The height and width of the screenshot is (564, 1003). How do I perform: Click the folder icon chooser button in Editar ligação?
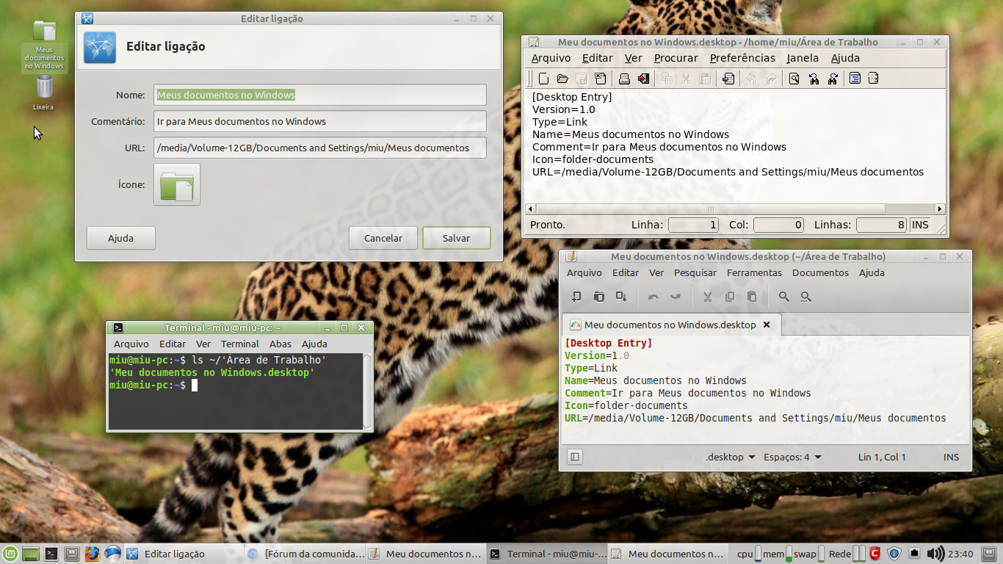click(177, 184)
